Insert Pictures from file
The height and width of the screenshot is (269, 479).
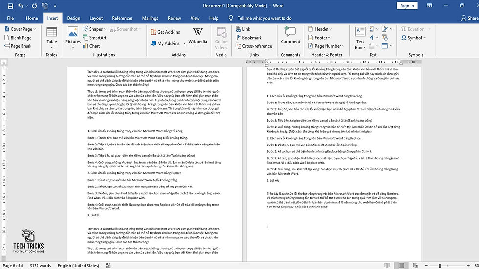click(x=73, y=35)
